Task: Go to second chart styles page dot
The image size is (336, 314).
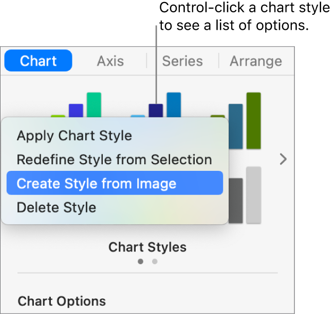Action: (x=155, y=261)
